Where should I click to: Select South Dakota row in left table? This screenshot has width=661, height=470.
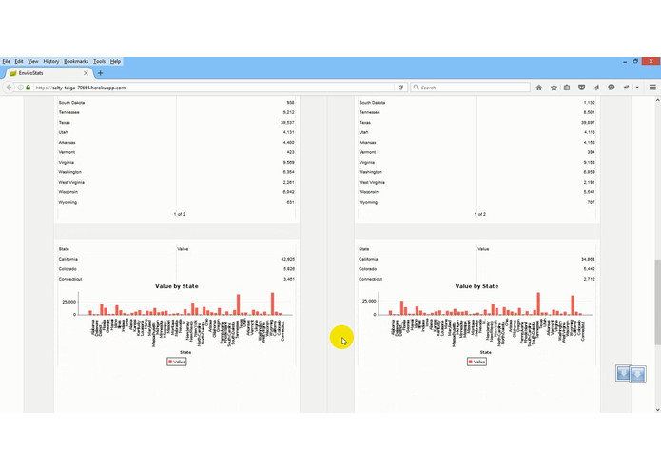tap(176, 103)
